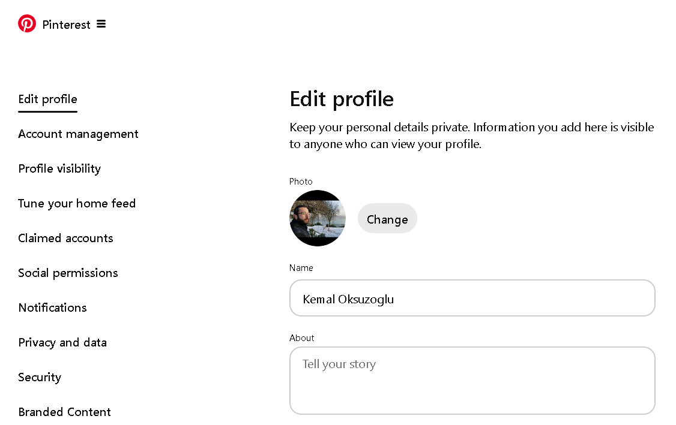The width and height of the screenshot is (676, 425).
Task: Click the Edit profile page heading
Action: click(342, 98)
